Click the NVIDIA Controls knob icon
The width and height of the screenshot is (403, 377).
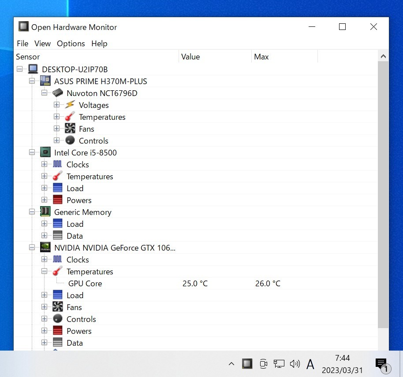(58, 318)
